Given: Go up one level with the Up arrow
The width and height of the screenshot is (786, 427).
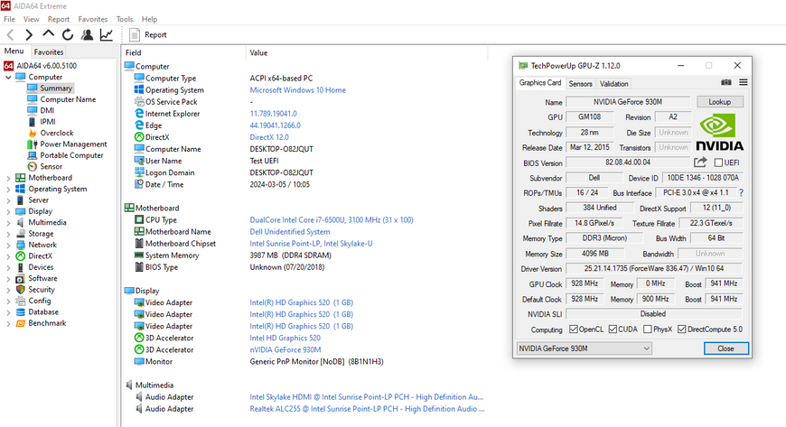Looking at the screenshot, I should point(48,33).
